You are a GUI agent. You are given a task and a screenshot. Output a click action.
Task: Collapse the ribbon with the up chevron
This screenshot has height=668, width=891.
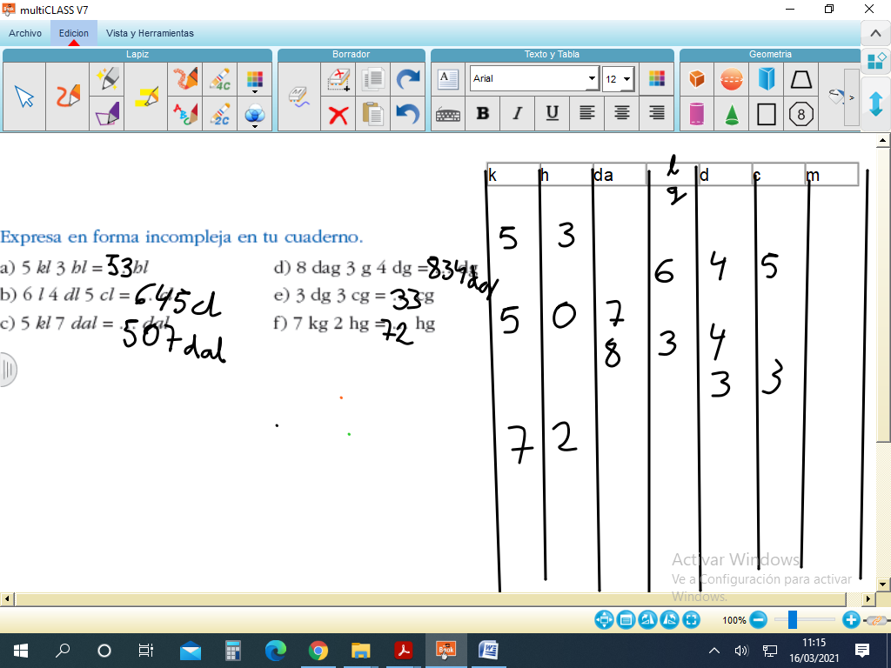pos(875,34)
